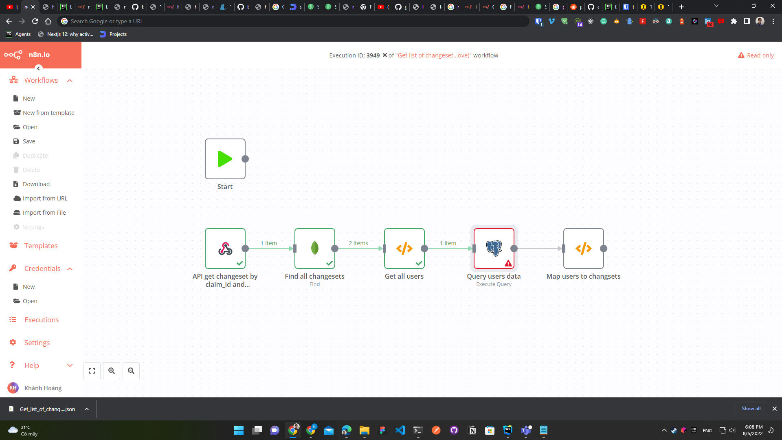Viewport: 782px width, 440px height.
Task: Open the webhook API get changeset node
Action: pos(225,249)
